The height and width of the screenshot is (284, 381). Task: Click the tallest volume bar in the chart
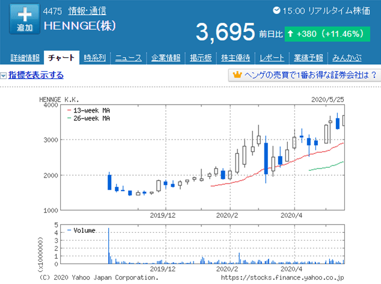tap(109, 246)
